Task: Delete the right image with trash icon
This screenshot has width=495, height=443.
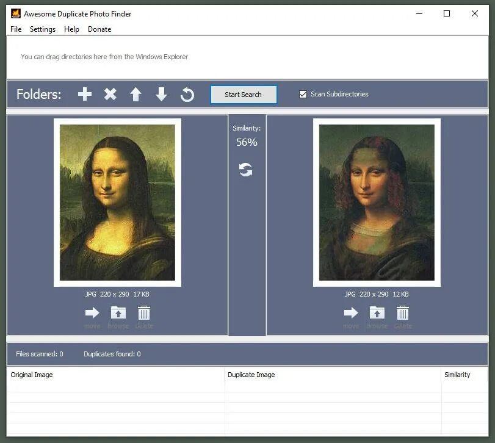Action: click(403, 312)
